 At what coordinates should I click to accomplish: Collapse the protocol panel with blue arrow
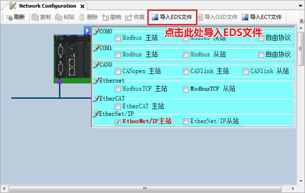coord(87,30)
